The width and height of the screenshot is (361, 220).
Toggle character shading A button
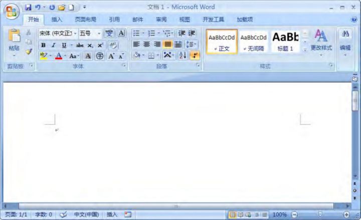pos(88,56)
